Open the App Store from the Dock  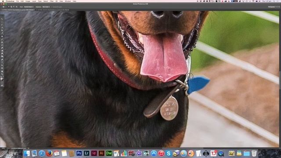coord(154,153)
